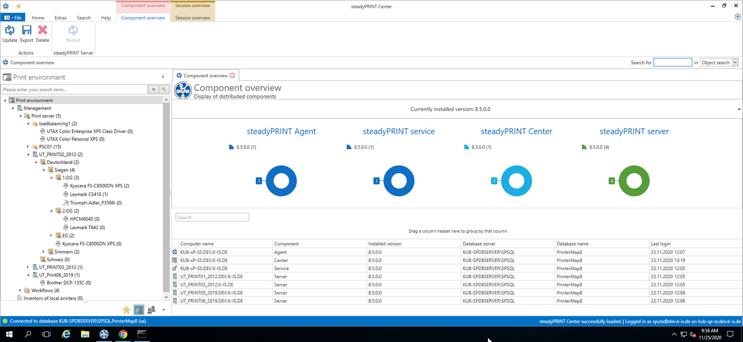Image resolution: width=743 pixels, height=342 pixels.
Task: Select the Schweiz (0) folder
Action: tap(58, 260)
